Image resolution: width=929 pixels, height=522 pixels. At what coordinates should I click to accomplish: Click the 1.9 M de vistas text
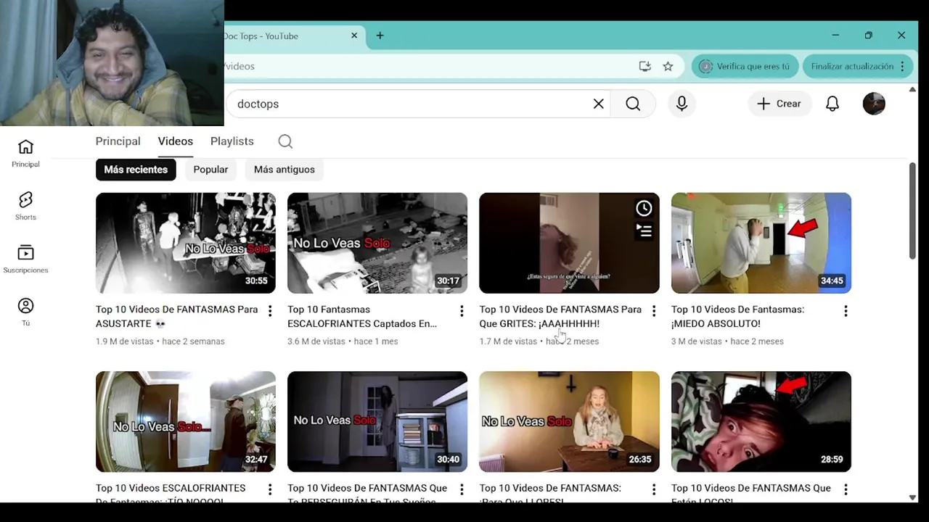[x=124, y=341]
